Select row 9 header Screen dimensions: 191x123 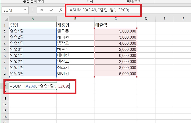(x=5, y=74)
